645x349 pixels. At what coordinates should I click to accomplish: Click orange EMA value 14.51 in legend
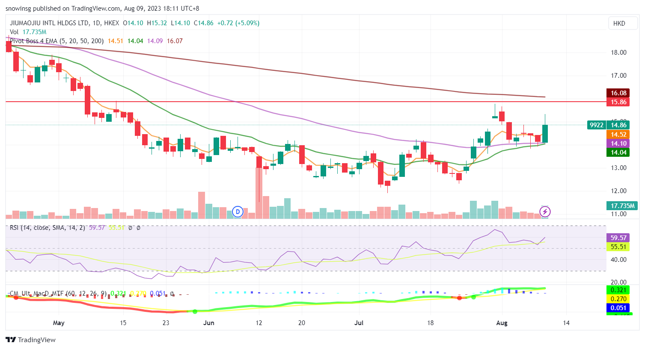pos(115,41)
